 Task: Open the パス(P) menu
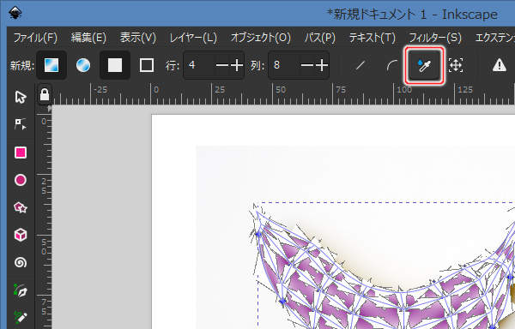[x=319, y=38]
